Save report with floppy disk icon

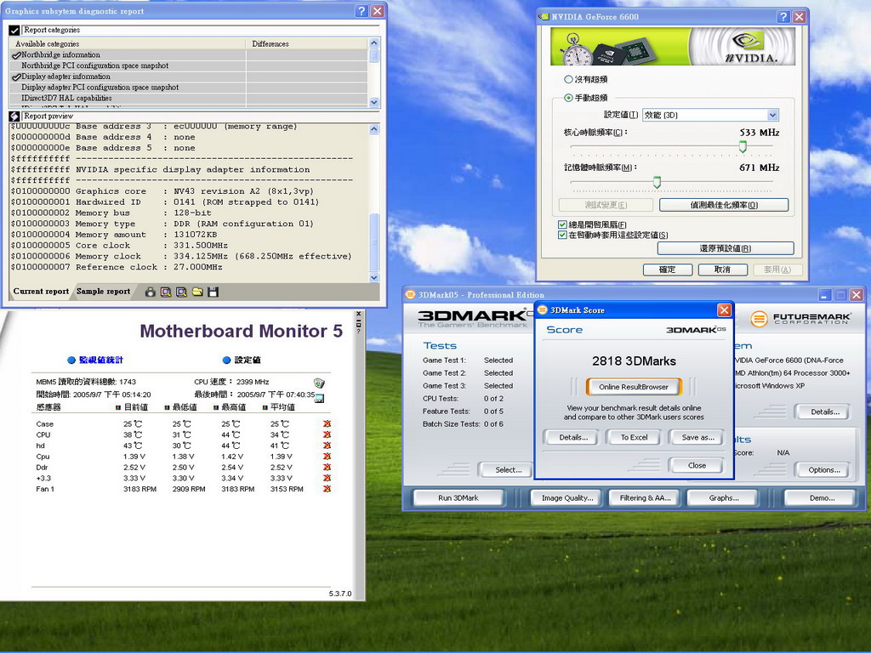(213, 292)
